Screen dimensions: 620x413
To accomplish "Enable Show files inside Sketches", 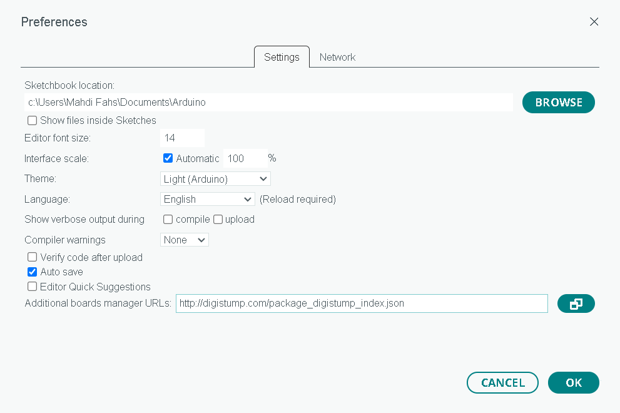I will click(x=32, y=120).
